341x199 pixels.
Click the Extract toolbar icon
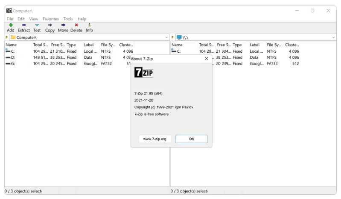click(x=24, y=25)
